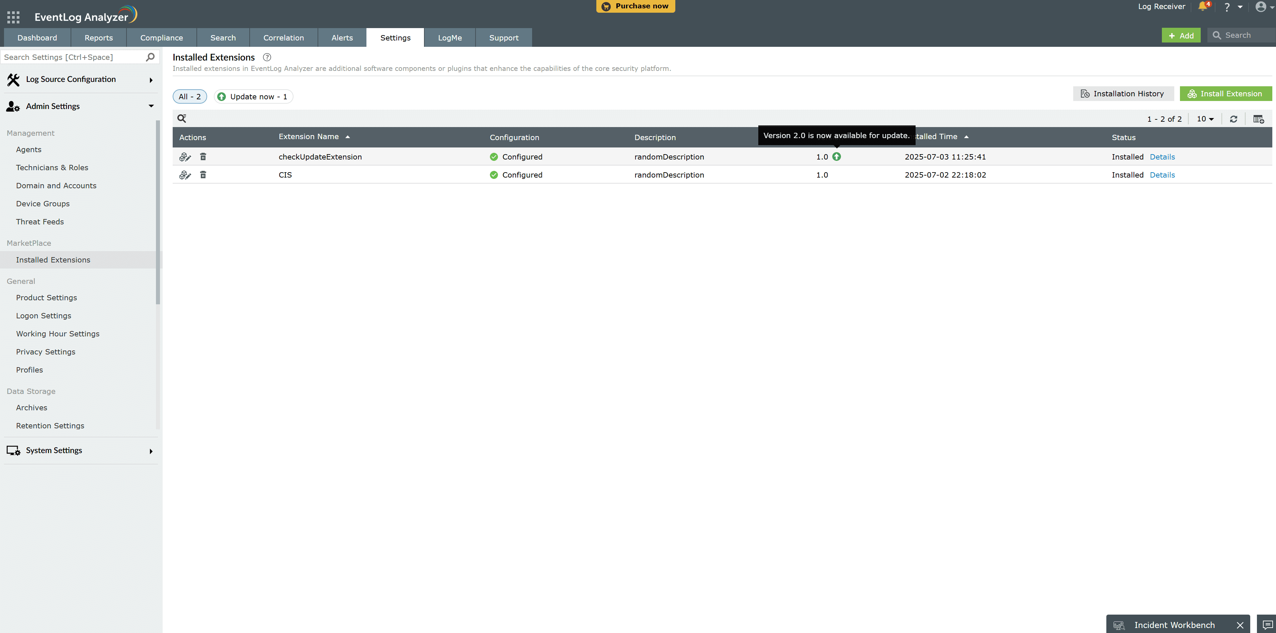Click help icon beside Installed Extensions title
The height and width of the screenshot is (633, 1276).
tap(267, 58)
